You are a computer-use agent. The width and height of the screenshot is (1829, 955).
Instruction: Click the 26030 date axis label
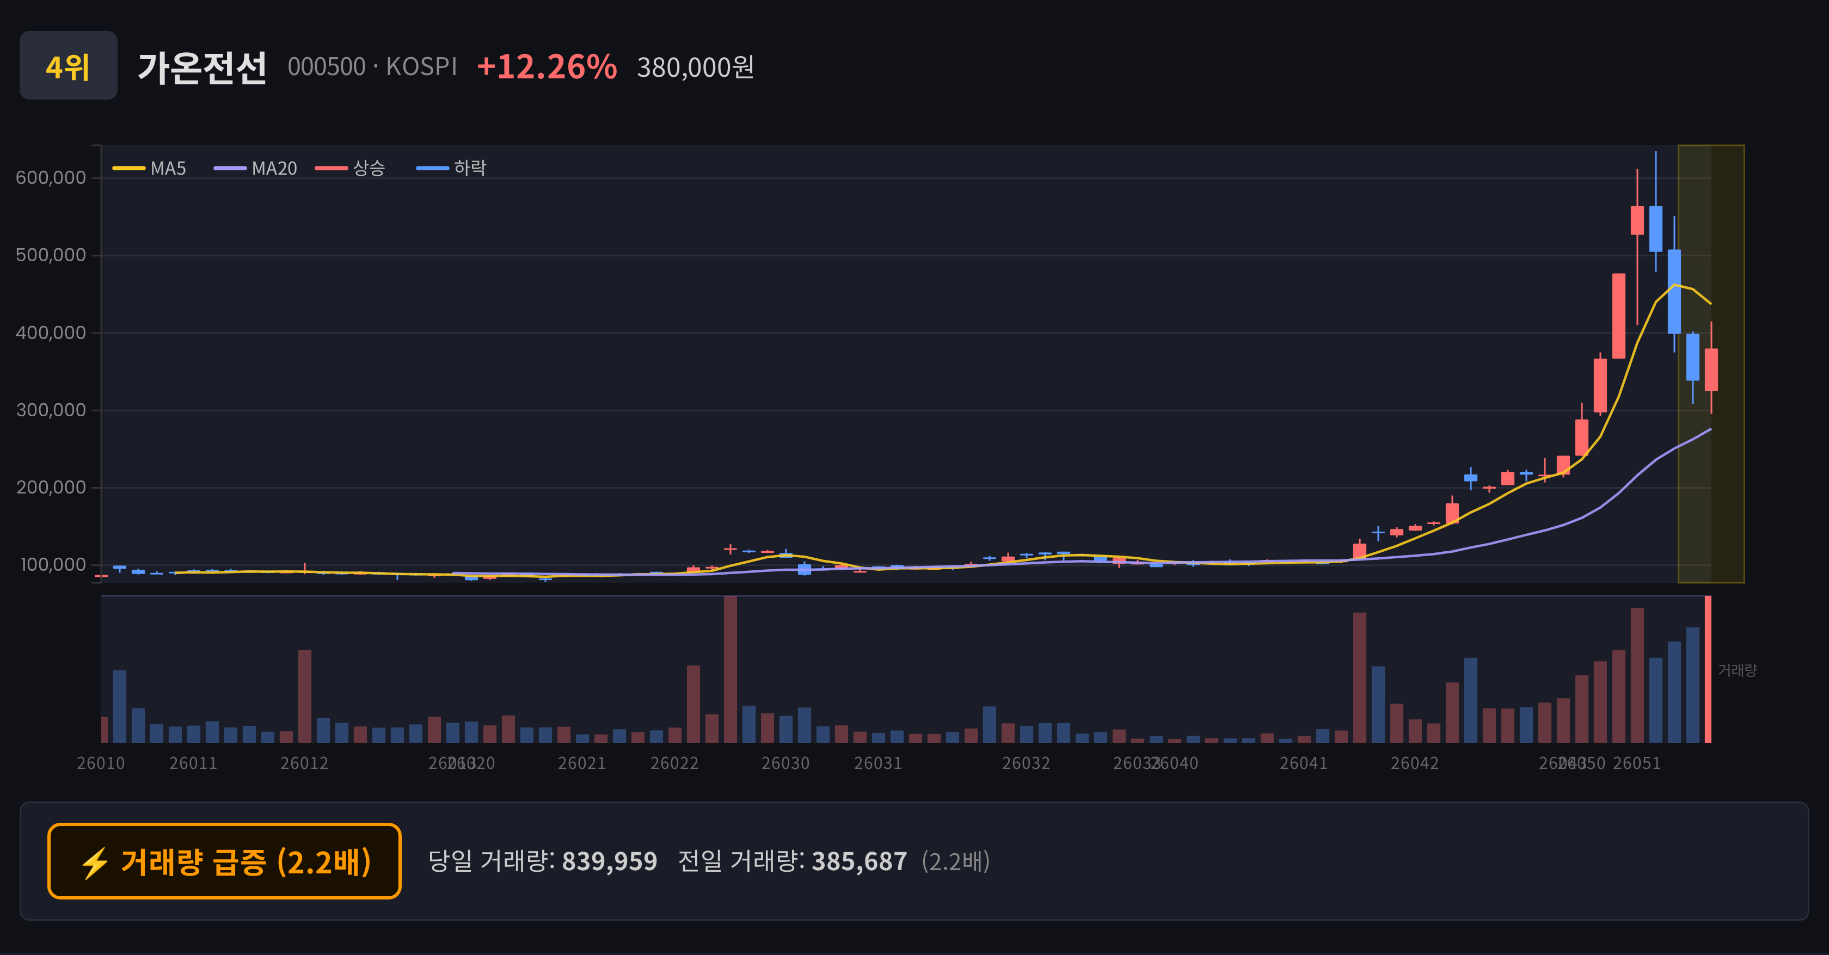point(785,763)
